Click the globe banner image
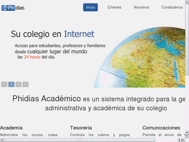The width and height of the screenshot is (189, 142). pyautogui.click(x=140, y=57)
